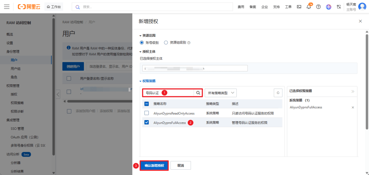Image resolution: width=369 pixels, height=175 pixels.
Task: Remove AliyunDypnsFullAccess from selected policies
Action: (x=352, y=107)
